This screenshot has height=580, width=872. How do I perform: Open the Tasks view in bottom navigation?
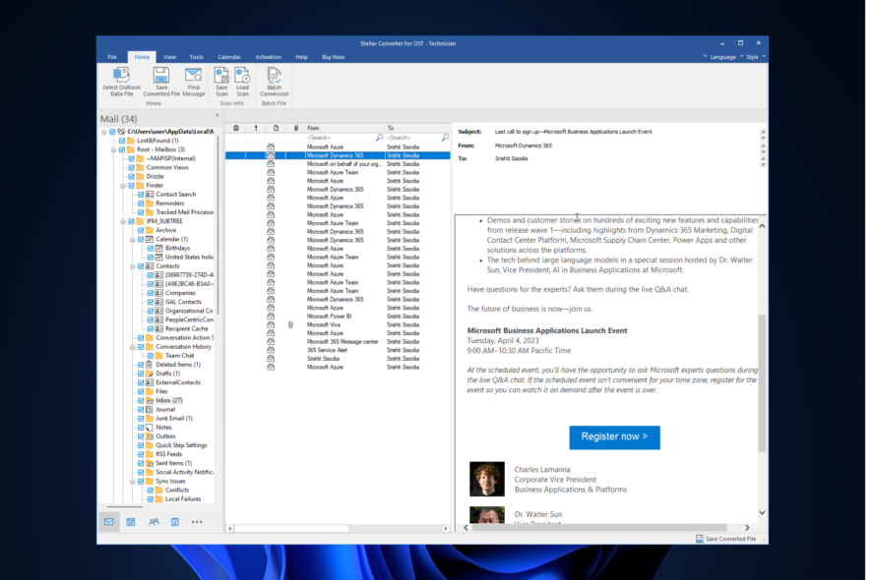(175, 522)
